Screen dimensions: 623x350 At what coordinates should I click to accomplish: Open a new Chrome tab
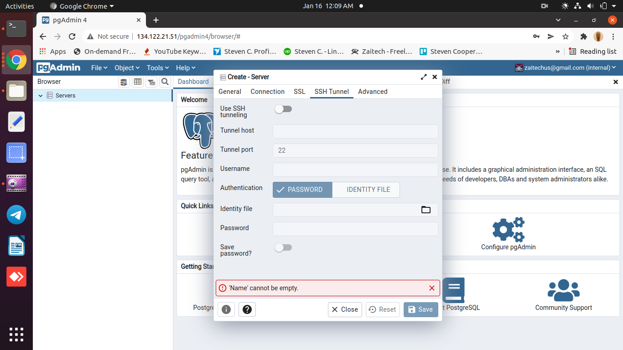[156, 20]
